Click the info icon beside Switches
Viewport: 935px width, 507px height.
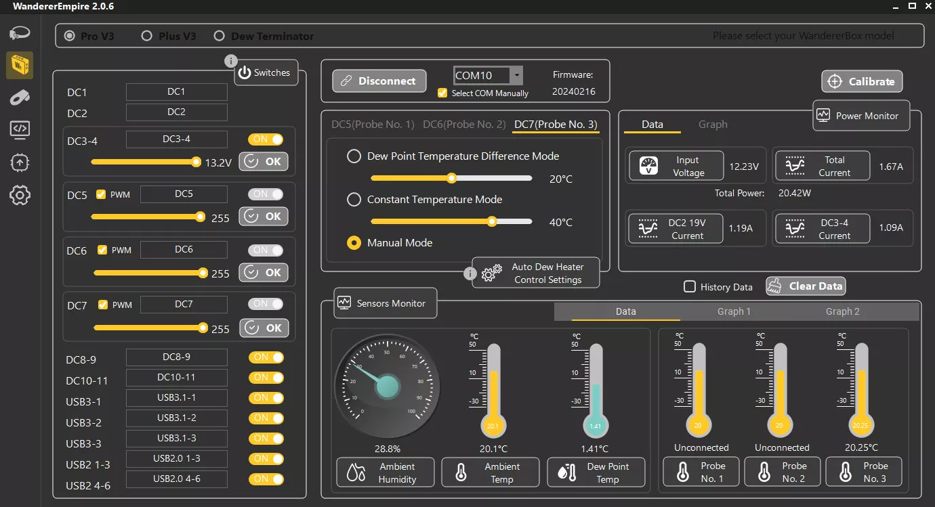pyautogui.click(x=230, y=61)
